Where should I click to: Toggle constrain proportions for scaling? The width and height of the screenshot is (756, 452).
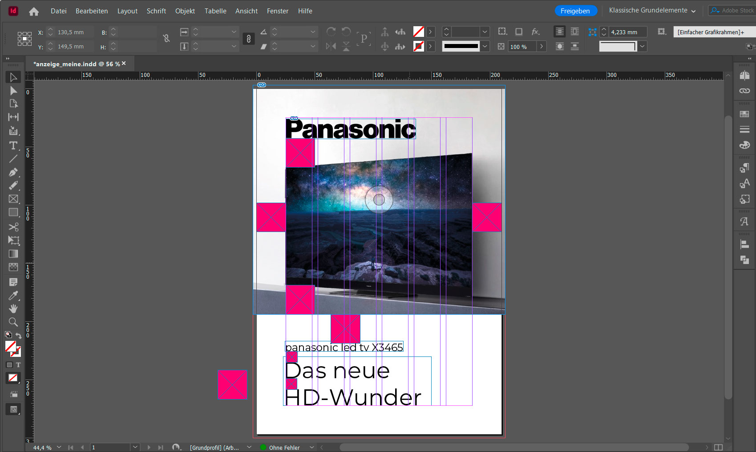pyautogui.click(x=249, y=39)
